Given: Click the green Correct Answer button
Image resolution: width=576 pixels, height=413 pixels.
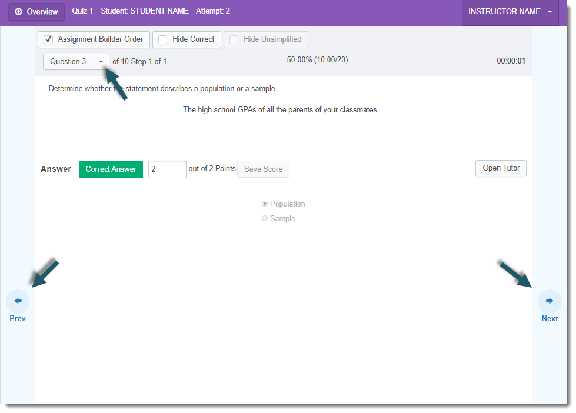Looking at the screenshot, I should click(111, 169).
